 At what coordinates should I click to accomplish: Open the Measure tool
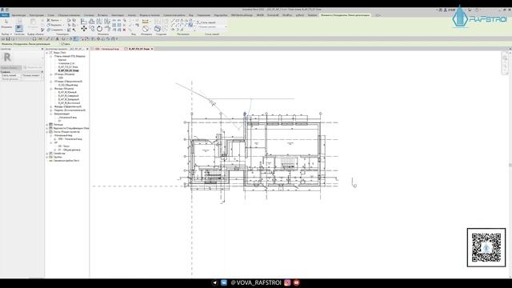[x=146, y=22]
